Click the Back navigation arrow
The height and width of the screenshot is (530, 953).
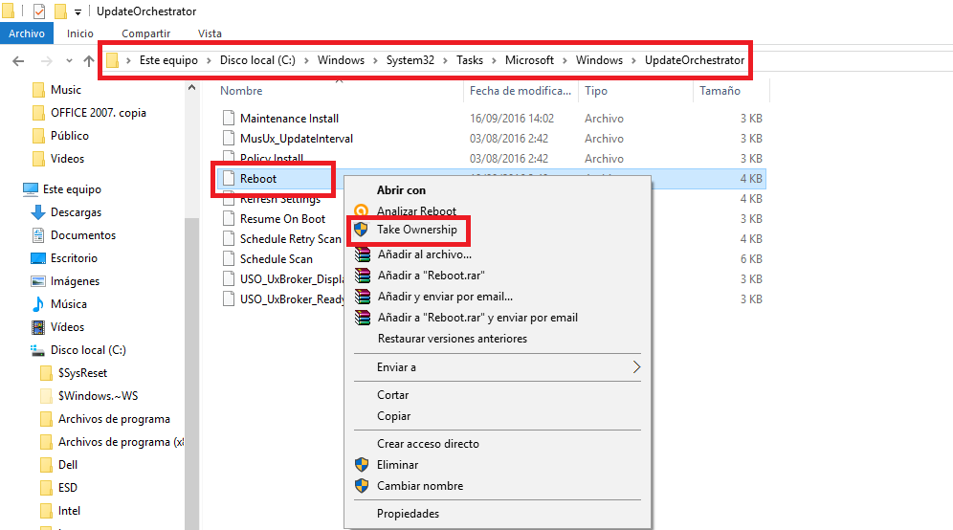pyautogui.click(x=18, y=61)
